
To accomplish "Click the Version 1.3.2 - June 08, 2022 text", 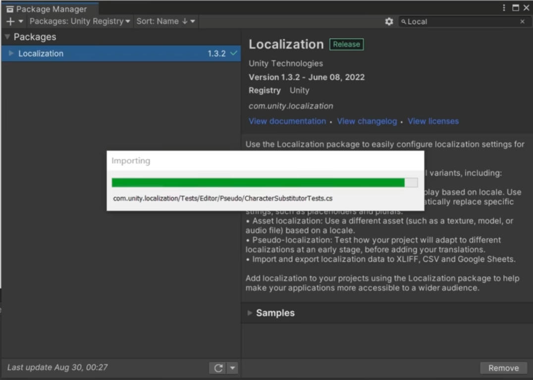I will 307,77.
